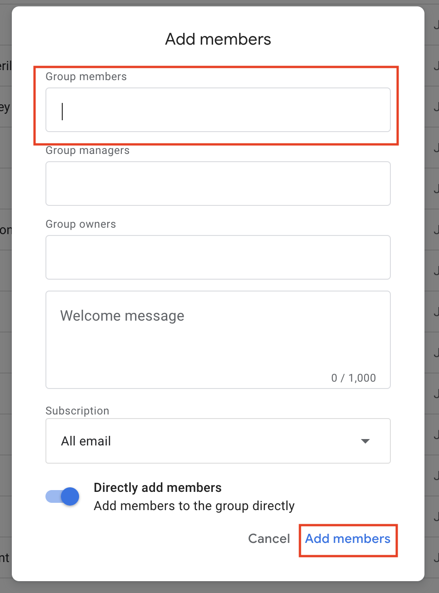Click the Subscription dropdown arrow icon
The width and height of the screenshot is (439, 593).
365,441
